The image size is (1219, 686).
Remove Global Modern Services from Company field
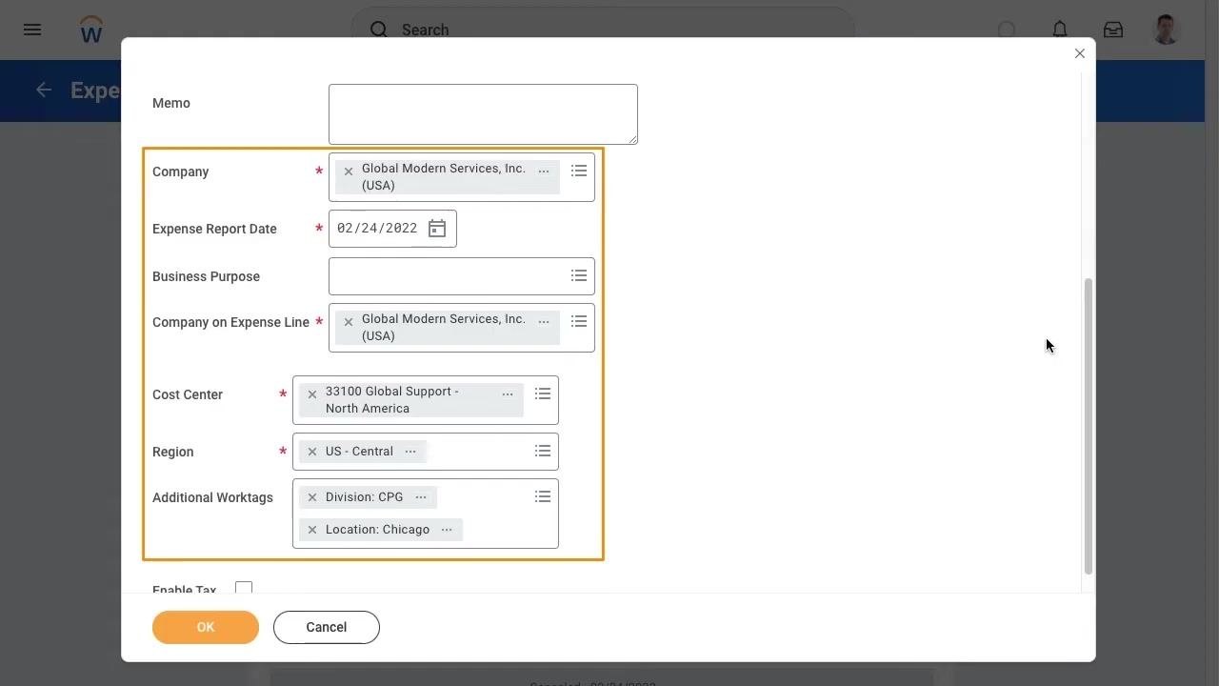click(349, 171)
